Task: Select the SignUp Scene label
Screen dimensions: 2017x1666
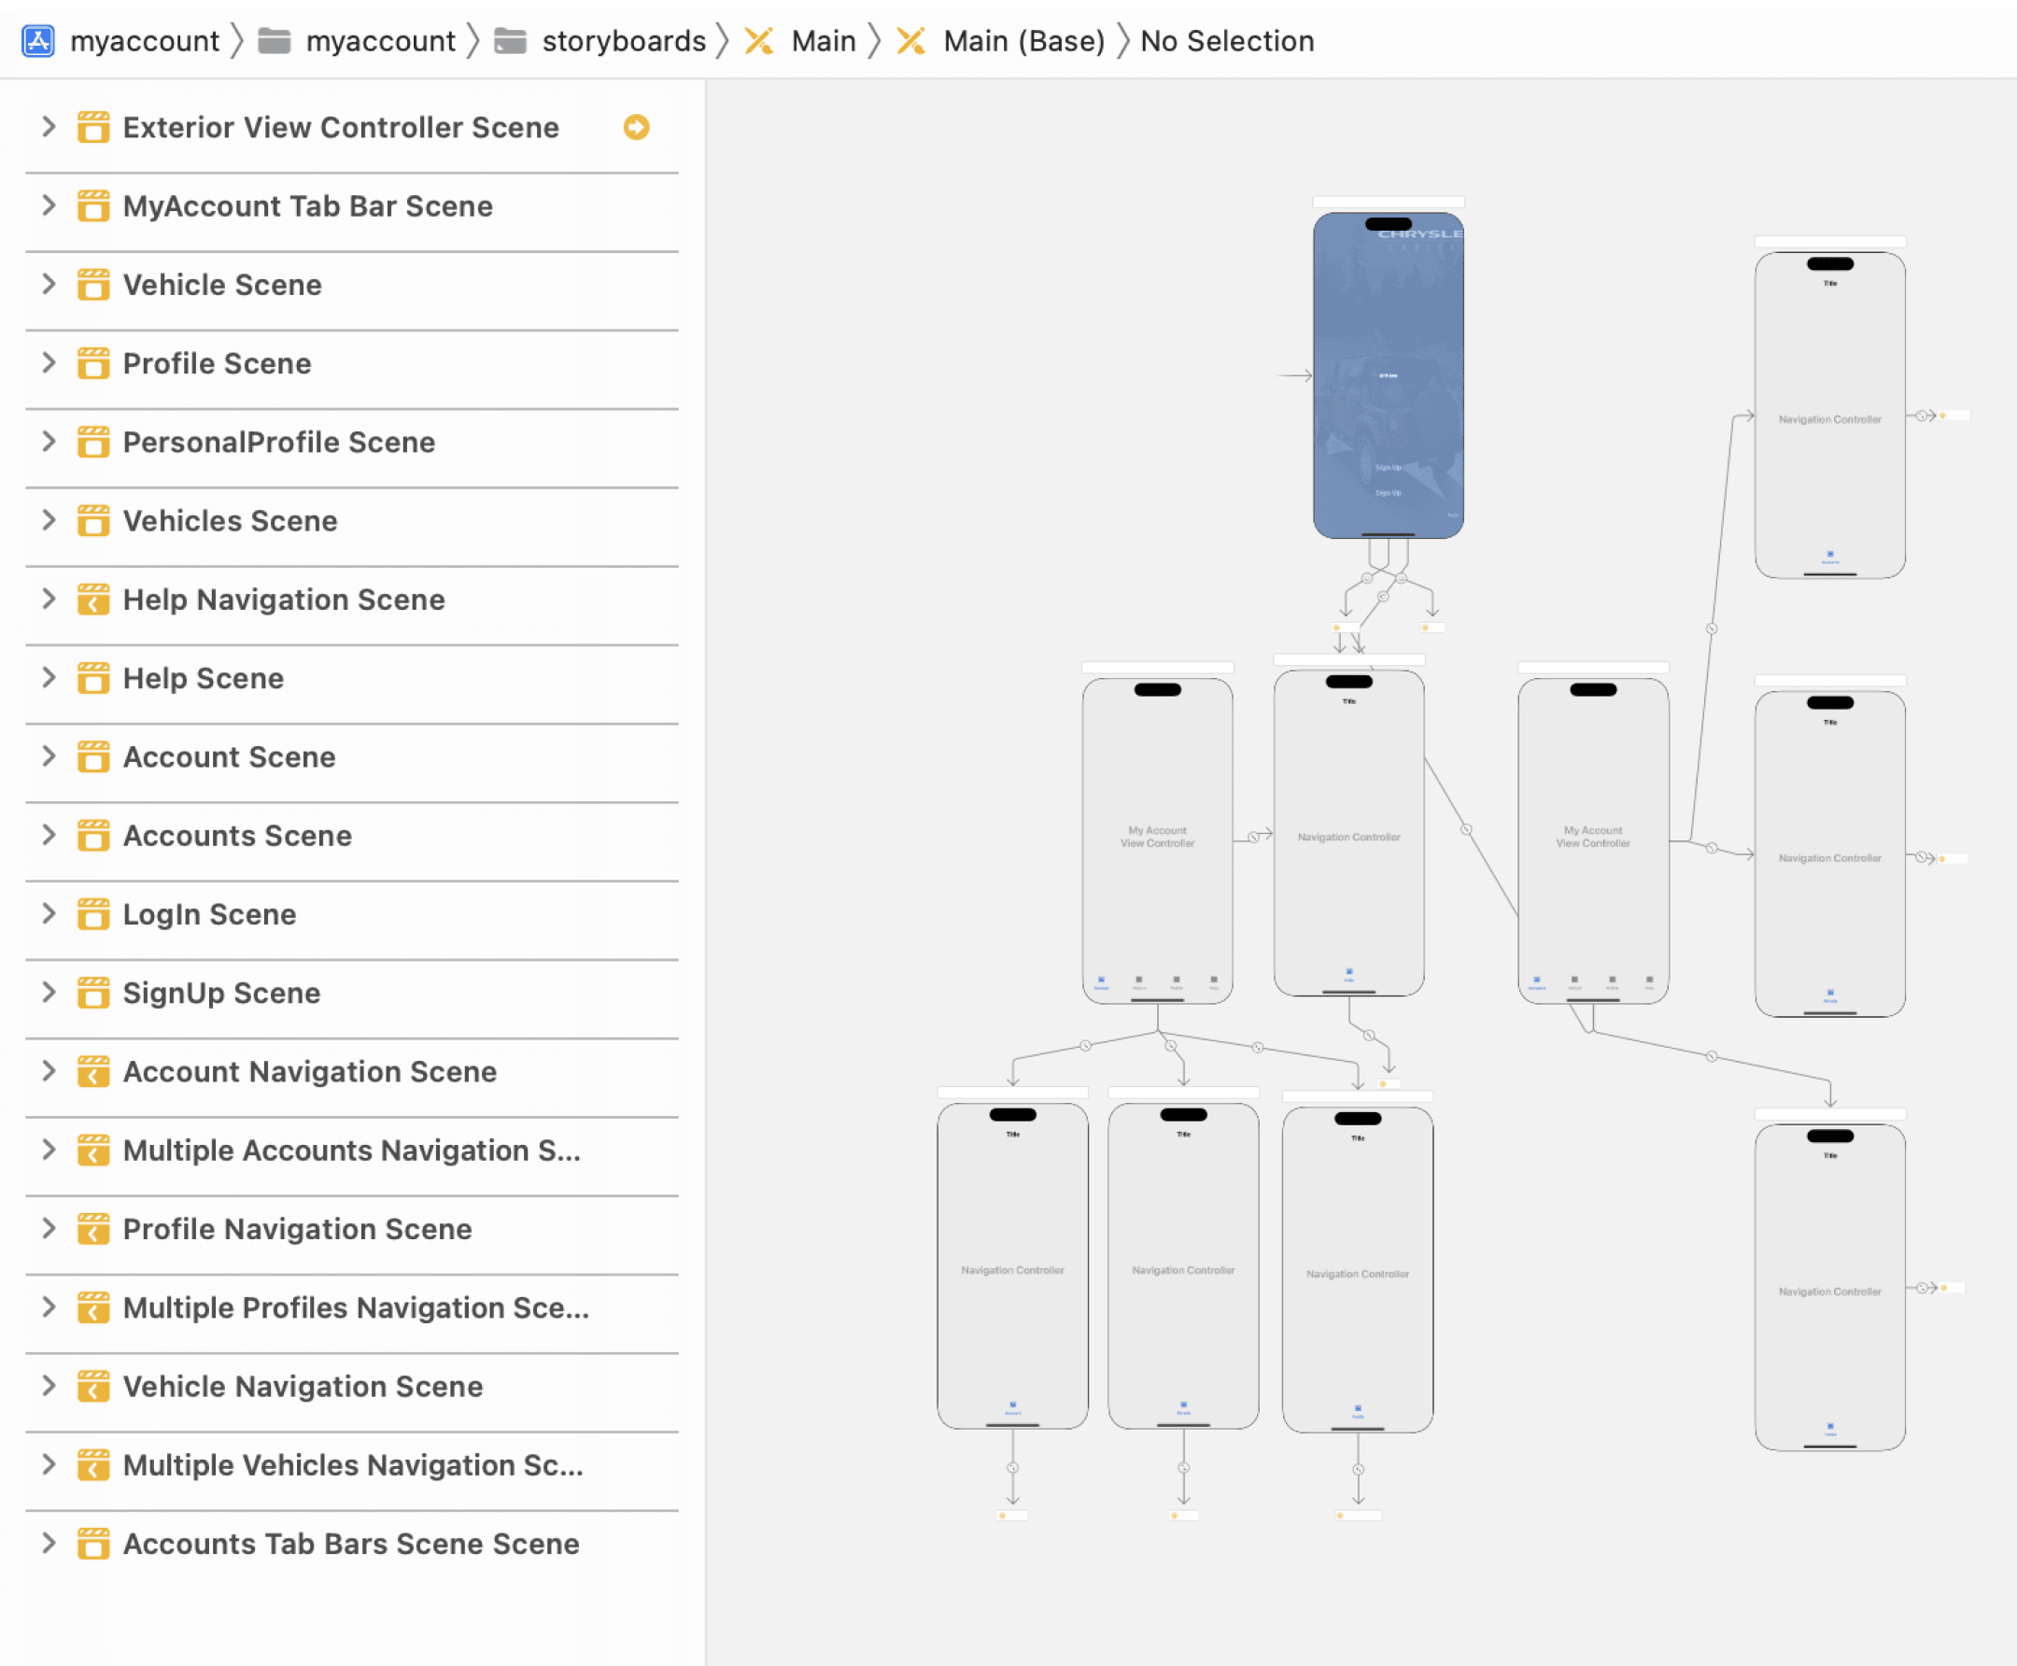Action: coord(220,994)
